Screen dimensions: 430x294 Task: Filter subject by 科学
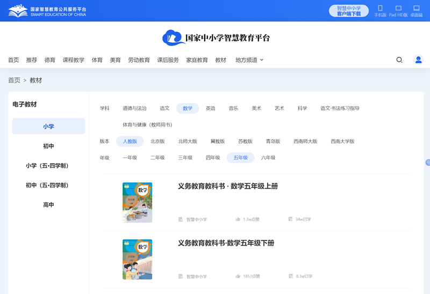pos(302,108)
